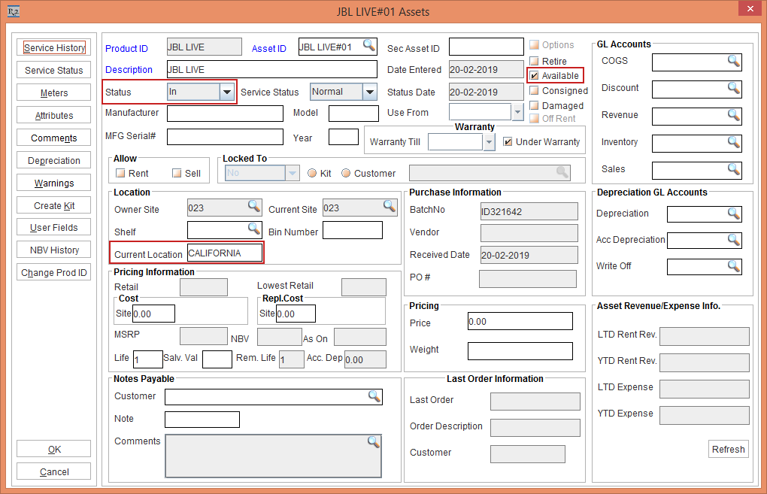Open Service History

click(x=54, y=48)
